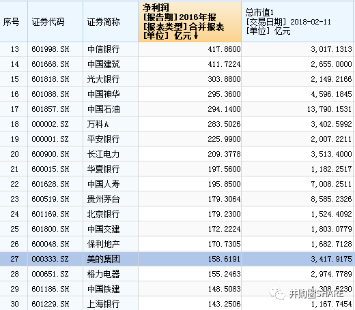Select code cell 000002.SZ

[55, 124]
